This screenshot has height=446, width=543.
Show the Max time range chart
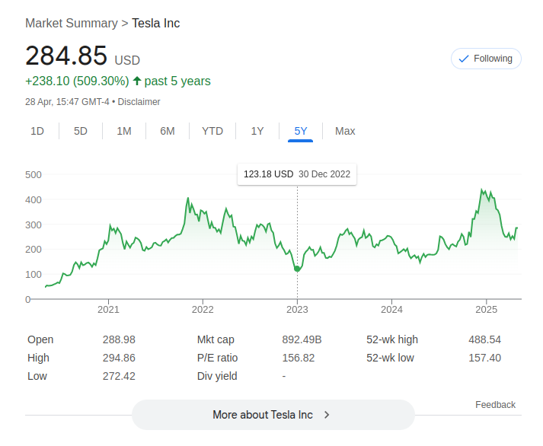click(x=345, y=131)
